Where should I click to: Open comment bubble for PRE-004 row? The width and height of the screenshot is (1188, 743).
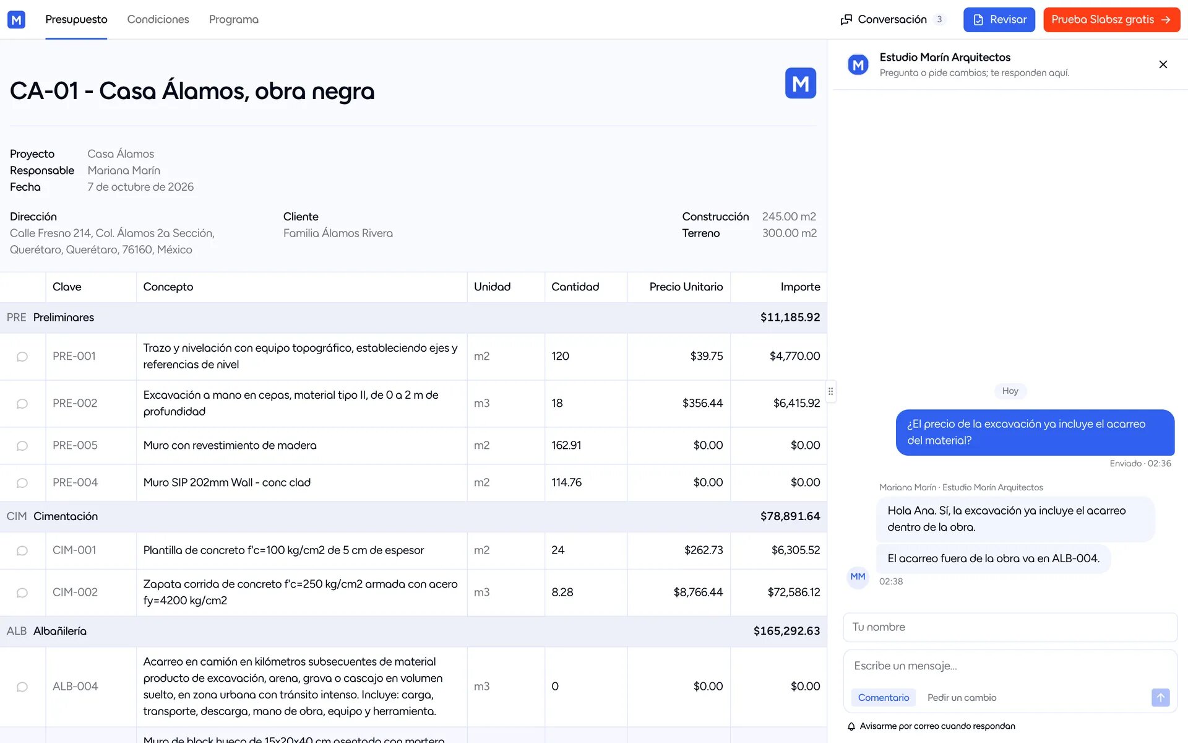[x=22, y=483]
